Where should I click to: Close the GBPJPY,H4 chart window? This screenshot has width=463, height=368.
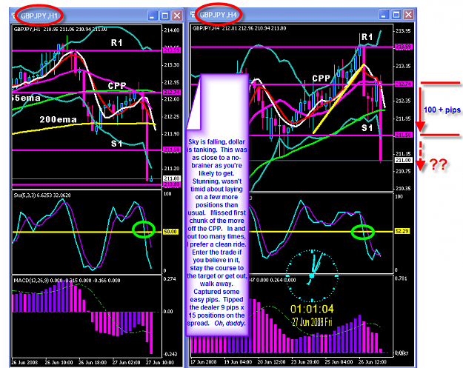409,14
